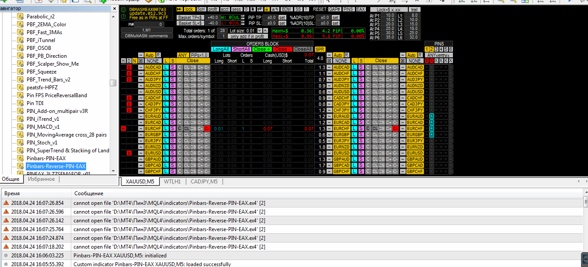
Task: Switch to the WTI,H1 chart tab
Action: click(172, 181)
